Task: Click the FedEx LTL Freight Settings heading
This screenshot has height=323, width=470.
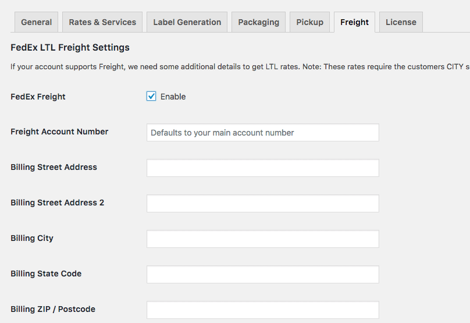Action: point(70,47)
